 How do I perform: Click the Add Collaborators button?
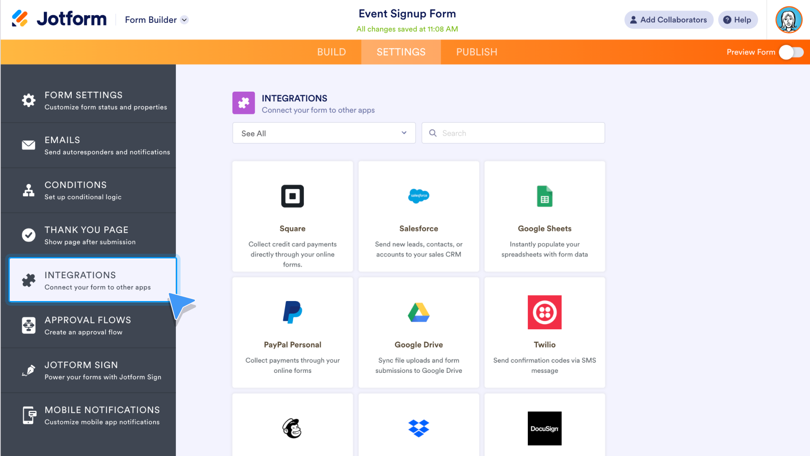pyautogui.click(x=669, y=19)
